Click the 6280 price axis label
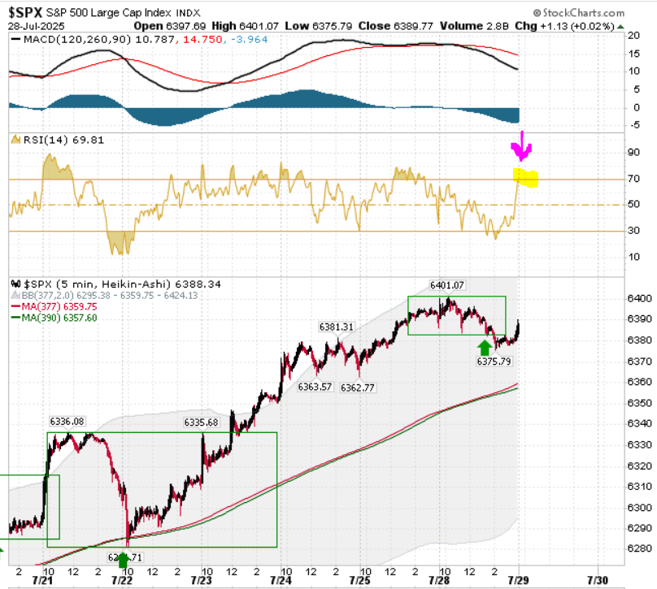Image resolution: width=657 pixels, height=589 pixels. [639, 548]
